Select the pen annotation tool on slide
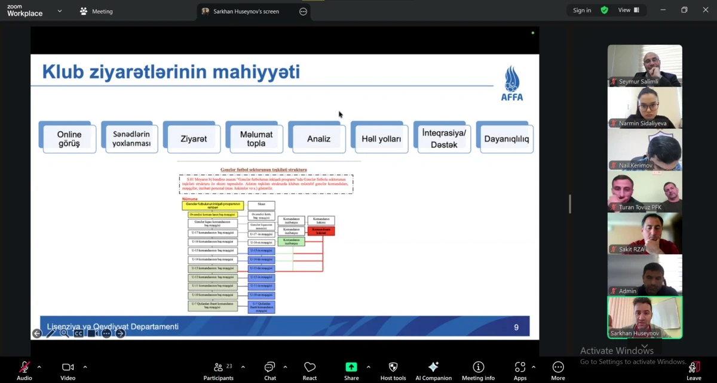The width and height of the screenshot is (717, 383). [51, 333]
